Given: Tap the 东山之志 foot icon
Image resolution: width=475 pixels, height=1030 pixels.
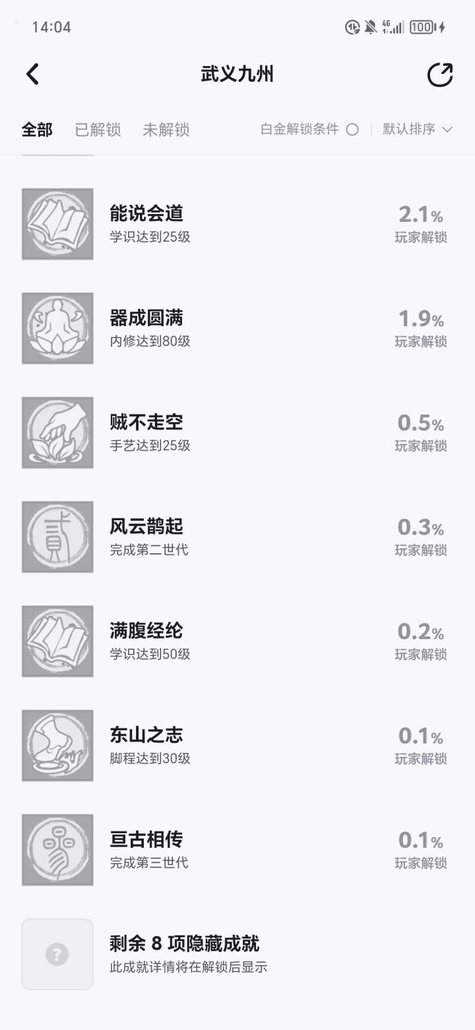Looking at the screenshot, I should coord(57,746).
